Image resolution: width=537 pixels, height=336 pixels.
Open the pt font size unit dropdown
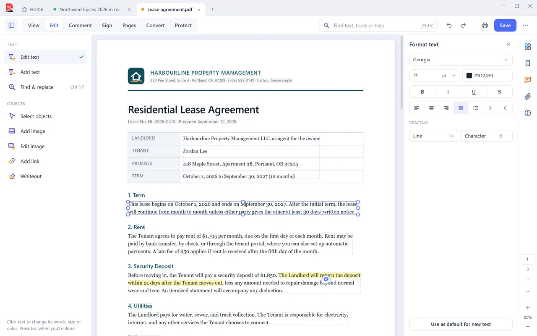pyautogui.click(x=448, y=76)
